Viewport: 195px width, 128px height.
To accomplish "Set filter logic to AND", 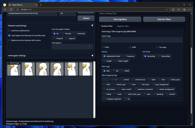I will pos(107,71).
